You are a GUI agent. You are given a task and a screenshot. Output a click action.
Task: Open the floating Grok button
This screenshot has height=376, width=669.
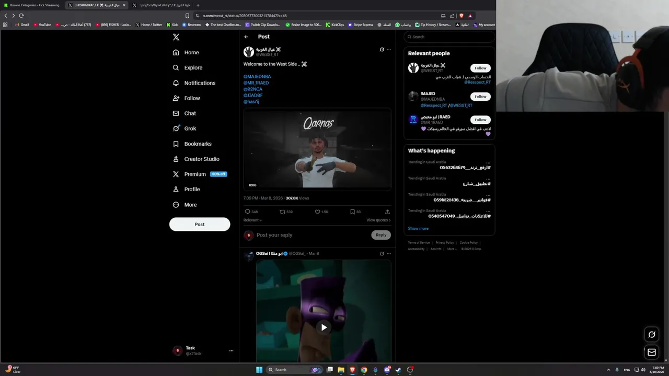click(652, 335)
